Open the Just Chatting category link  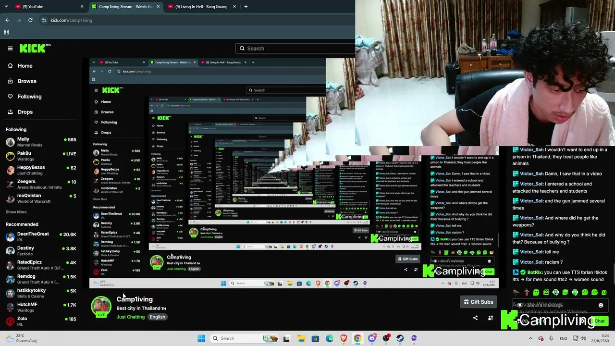pyautogui.click(x=130, y=317)
